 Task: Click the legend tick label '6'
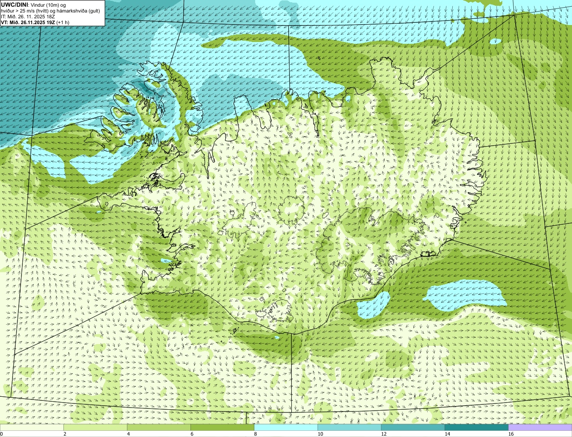(192, 434)
